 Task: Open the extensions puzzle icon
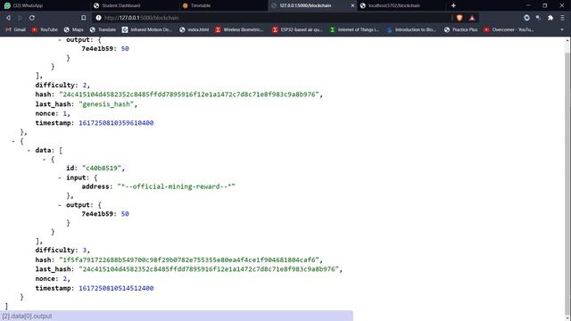point(550,18)
